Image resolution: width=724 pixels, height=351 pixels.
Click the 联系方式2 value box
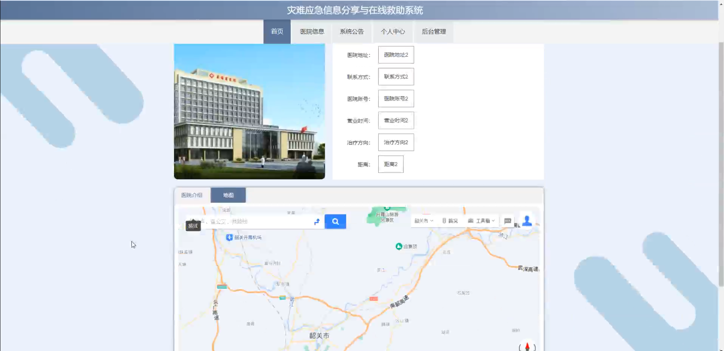pyautogui.click(x=396, y=76)
